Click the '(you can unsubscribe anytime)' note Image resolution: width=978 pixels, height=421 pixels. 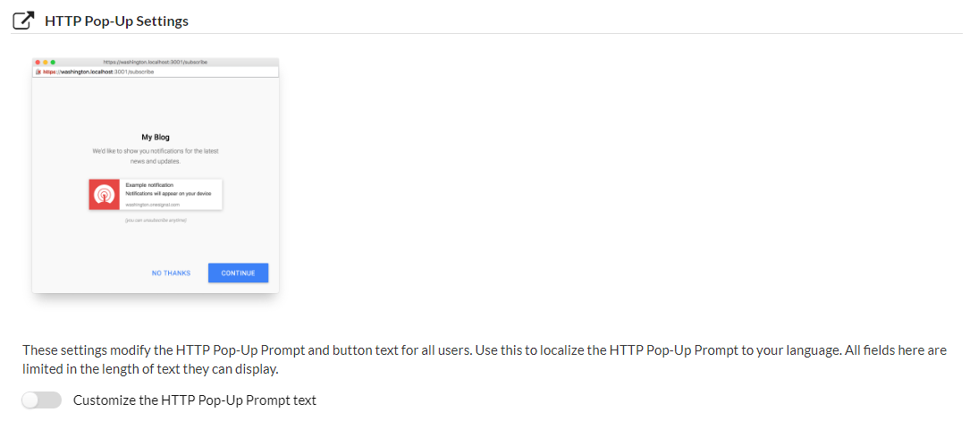click(x=156, y=220)
